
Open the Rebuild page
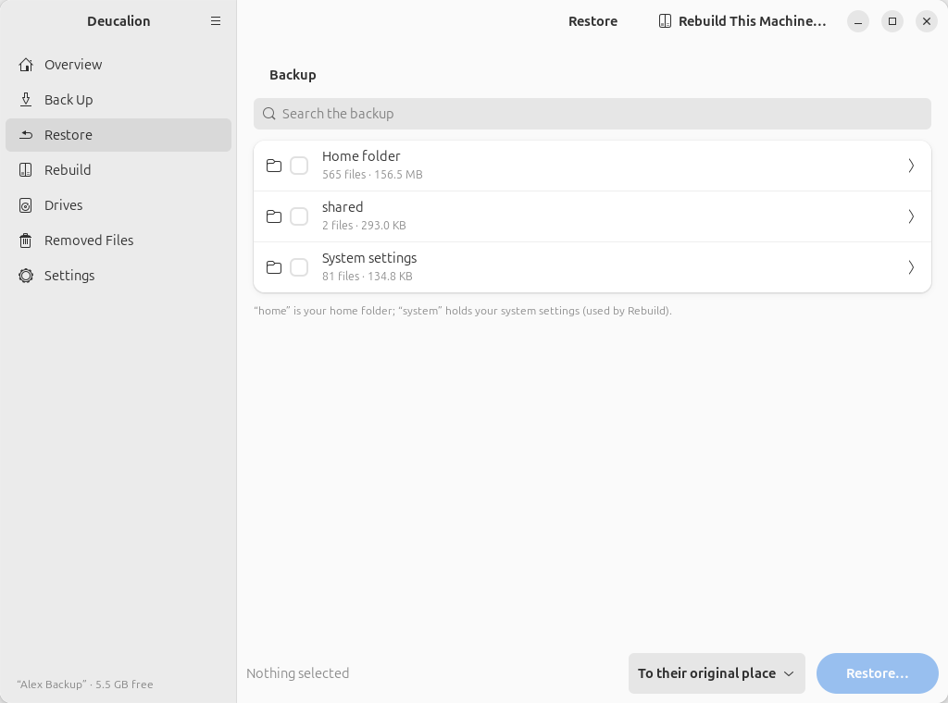118,169
